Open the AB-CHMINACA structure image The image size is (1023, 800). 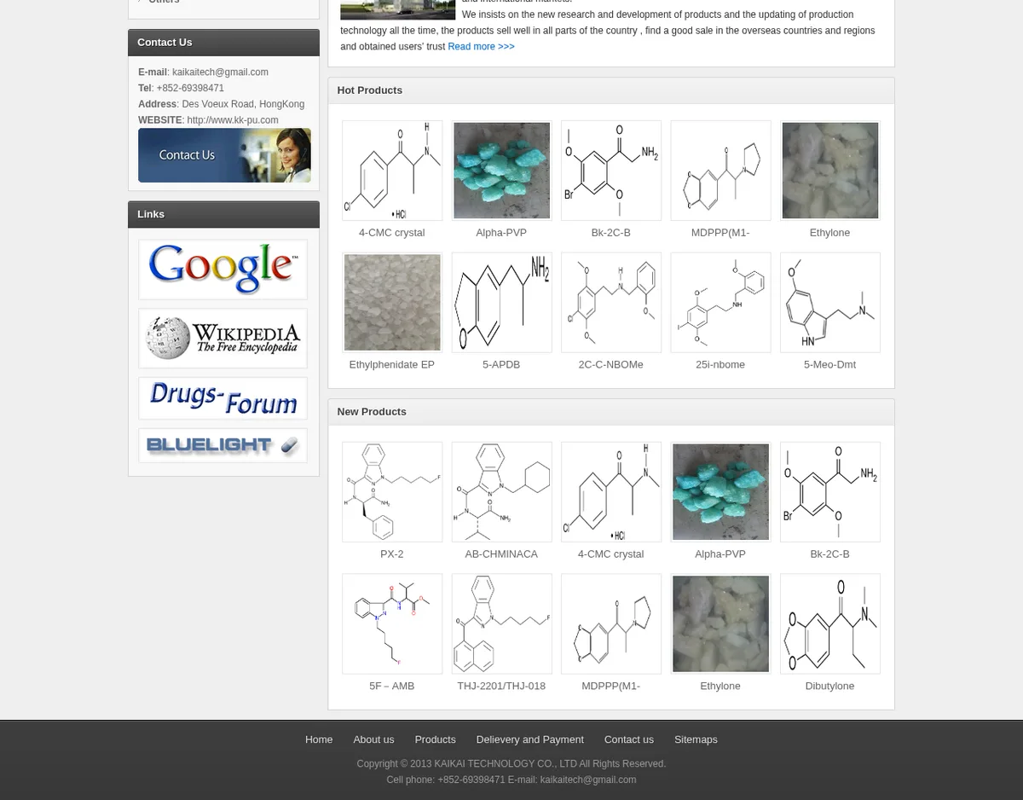click(x=501, y=492)
